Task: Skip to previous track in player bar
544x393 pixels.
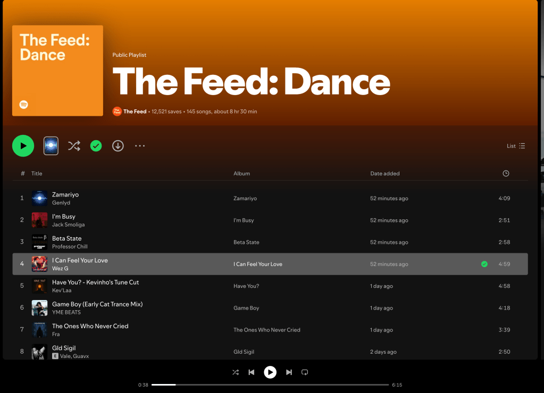Action: pos(252,372)
